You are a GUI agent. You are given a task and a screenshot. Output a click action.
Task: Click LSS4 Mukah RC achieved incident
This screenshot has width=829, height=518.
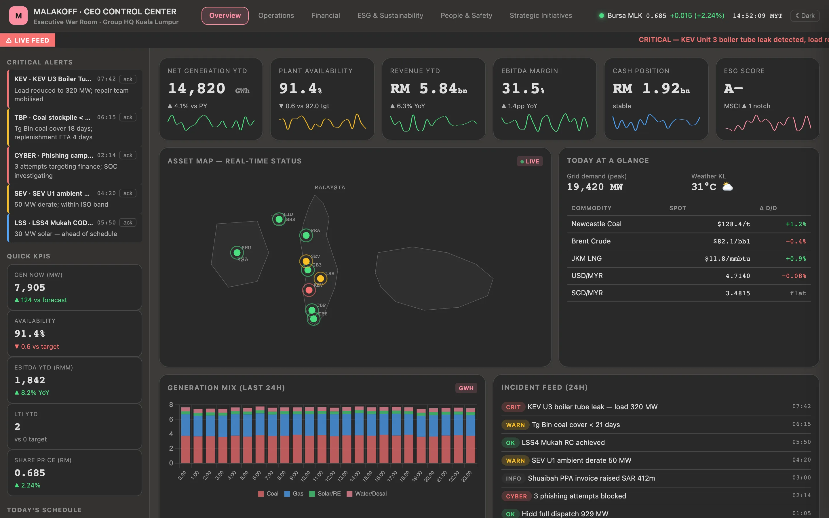tap(656, 443)
